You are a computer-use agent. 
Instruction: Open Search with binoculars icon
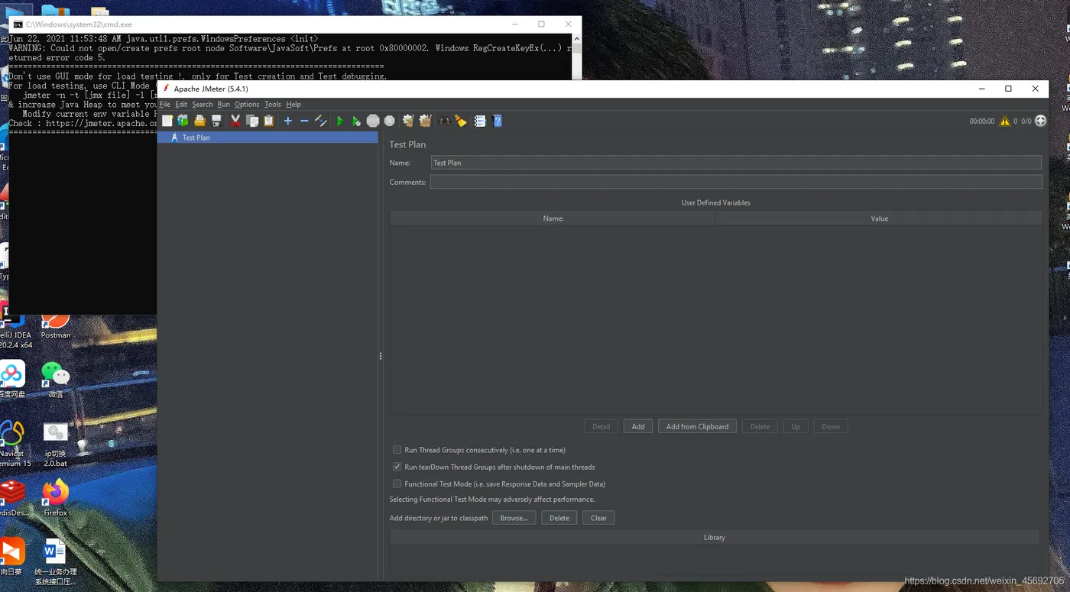pos(444,121)
